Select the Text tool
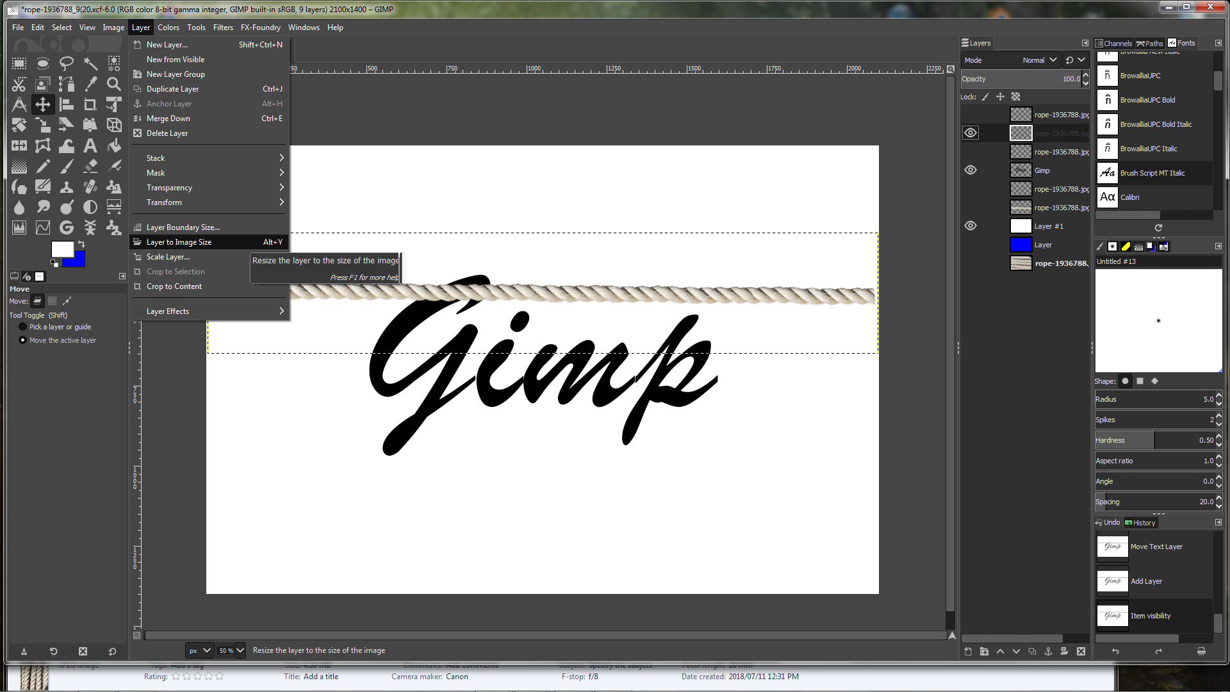Image resolution: width=1230 pixels, height=692 pixels. pyautogui.click(x=90, y=145)
